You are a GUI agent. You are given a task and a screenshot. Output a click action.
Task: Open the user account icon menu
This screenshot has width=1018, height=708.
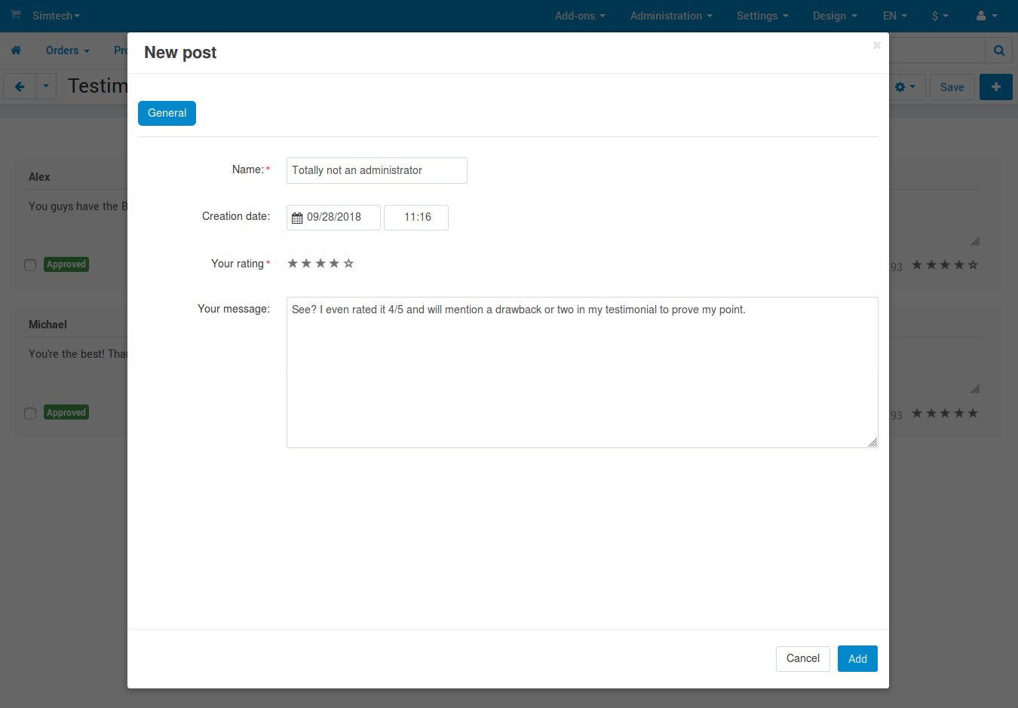point(986,16)
